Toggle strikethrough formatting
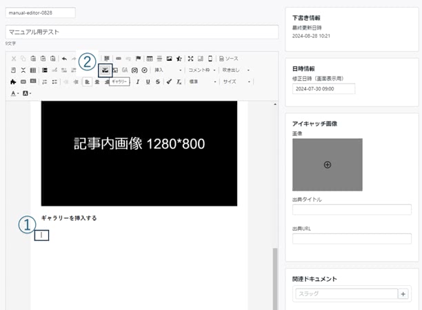Viewport: 422px width, 310px height. (x=158, y=81)
